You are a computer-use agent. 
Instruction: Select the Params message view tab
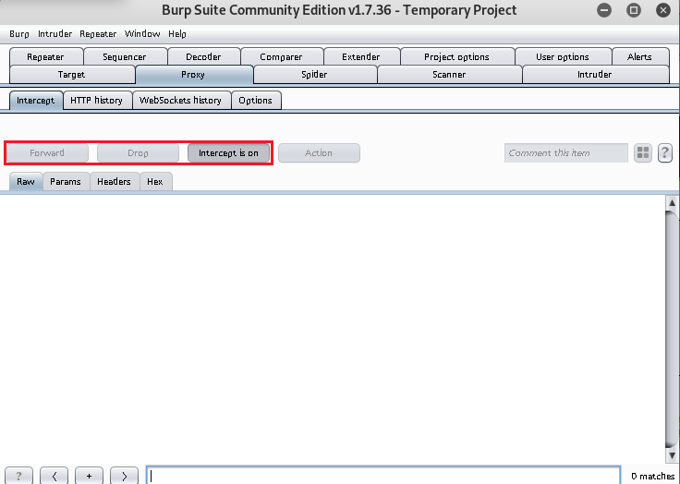66,182
